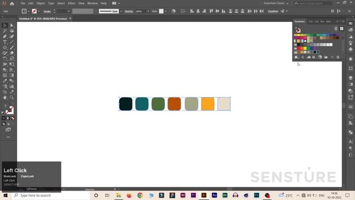Screen dimensions: 355x200
Task: Click the Windows search box
Action: click(x=50, y=195)
